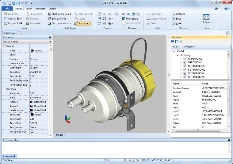This screenshot has width=233, height=164.
Task: Uncheck the first UPPERBOWL checkbox
Action: click(x=185, y=58)
